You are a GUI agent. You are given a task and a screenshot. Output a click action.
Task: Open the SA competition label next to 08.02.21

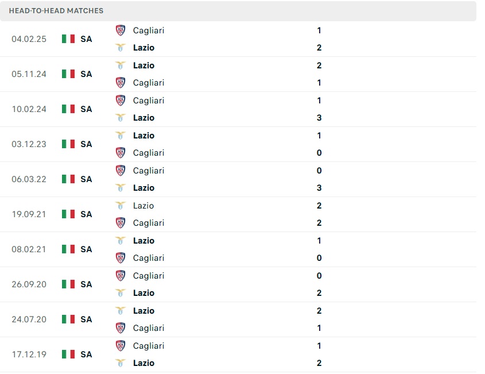[x=86, y=249]
